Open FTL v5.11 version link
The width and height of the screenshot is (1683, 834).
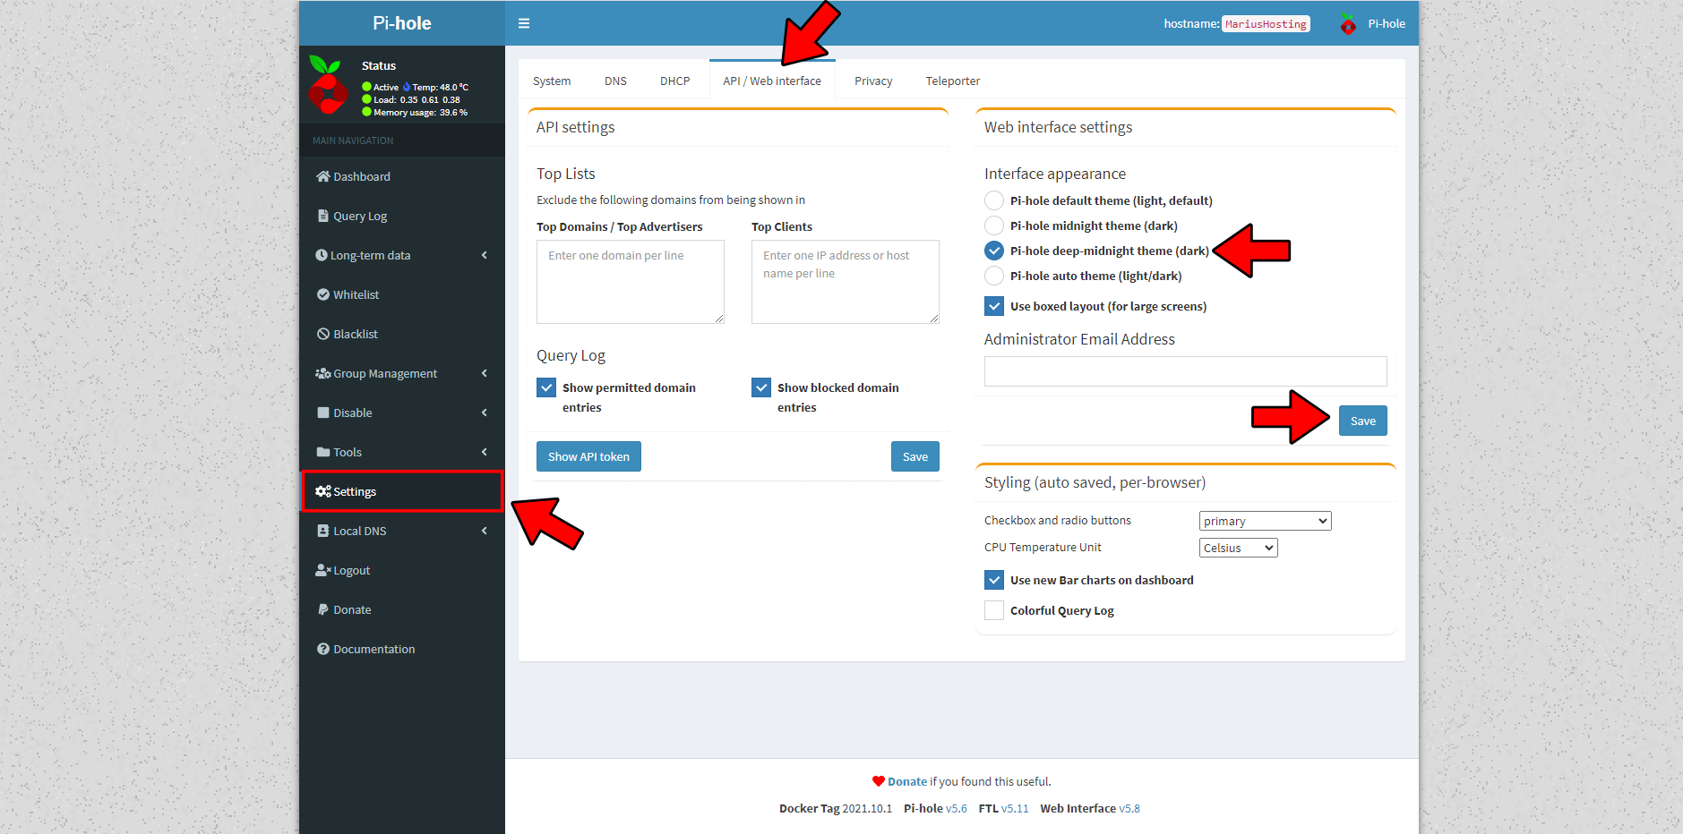[1015, 808]
